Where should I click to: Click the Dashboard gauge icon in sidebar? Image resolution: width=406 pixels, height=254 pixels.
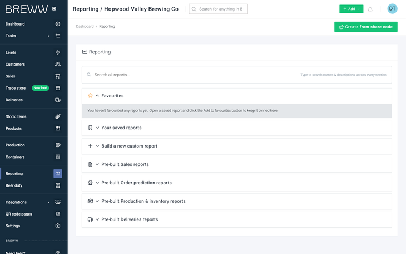(58, 24)
